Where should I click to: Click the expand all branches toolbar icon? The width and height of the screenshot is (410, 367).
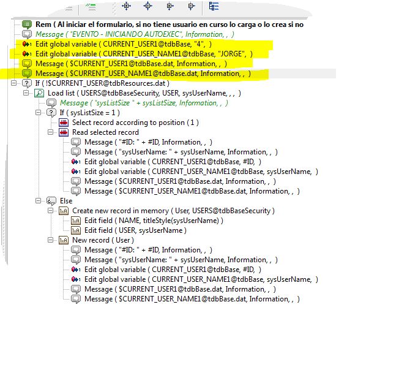[x=126, y=6]
